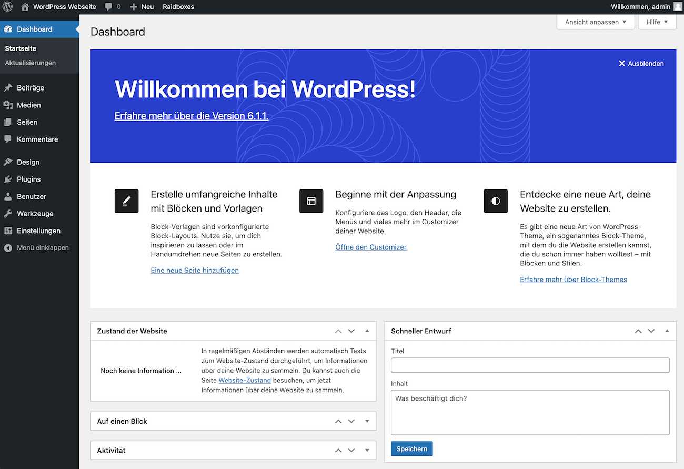Click the admin avatar icon
684x469 pixels.
tap(678, 7)
